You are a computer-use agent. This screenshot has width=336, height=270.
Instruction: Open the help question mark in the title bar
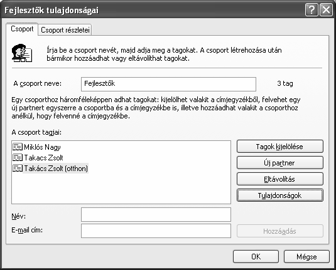coord(312,10)
